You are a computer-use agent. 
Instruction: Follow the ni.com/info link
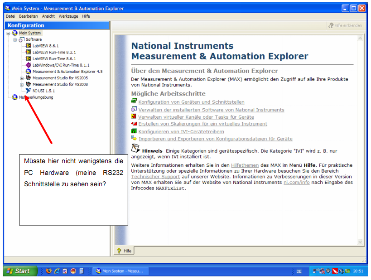pyautogui.click(x=296, y=182)
